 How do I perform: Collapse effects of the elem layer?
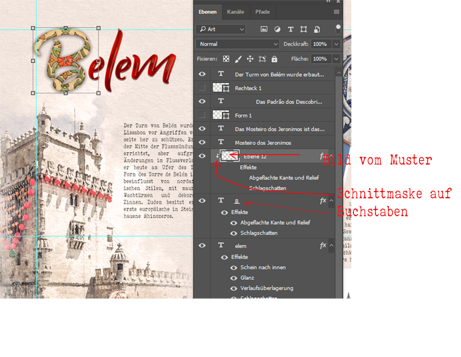[332, 246]
